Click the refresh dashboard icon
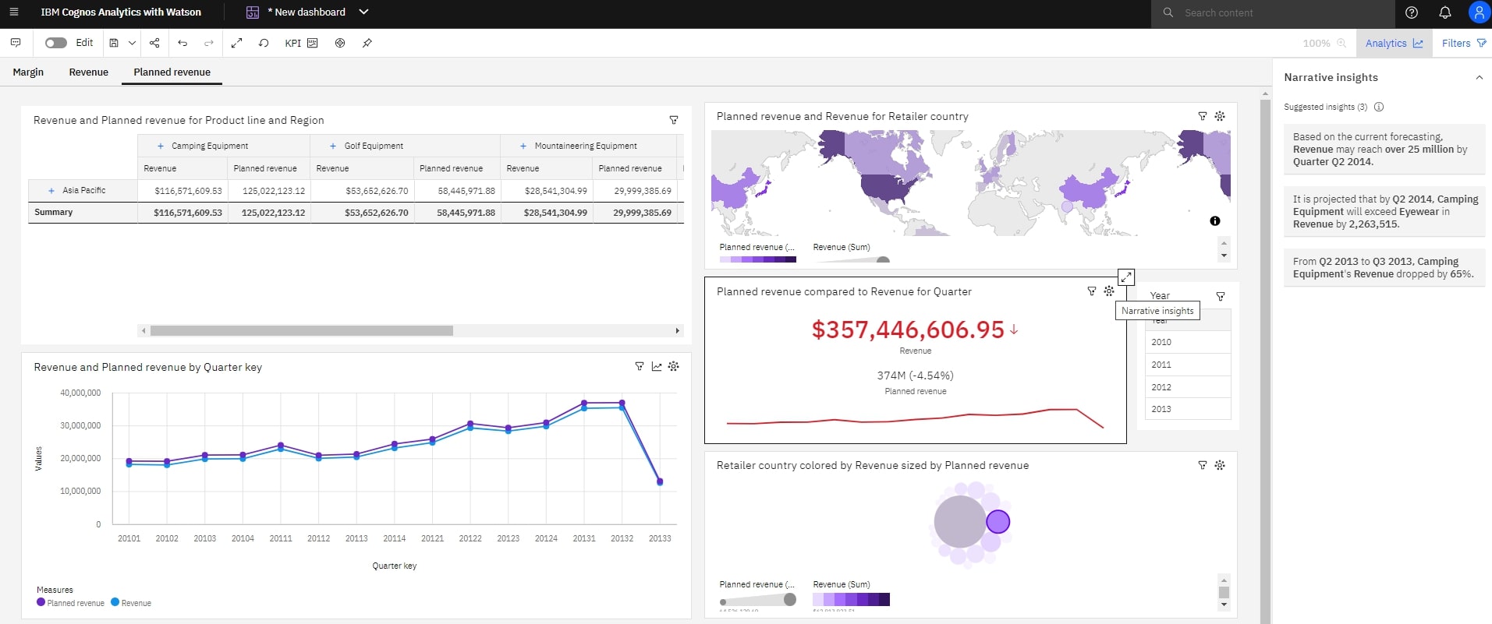The image size is (1492, 624). pos(264,43)
